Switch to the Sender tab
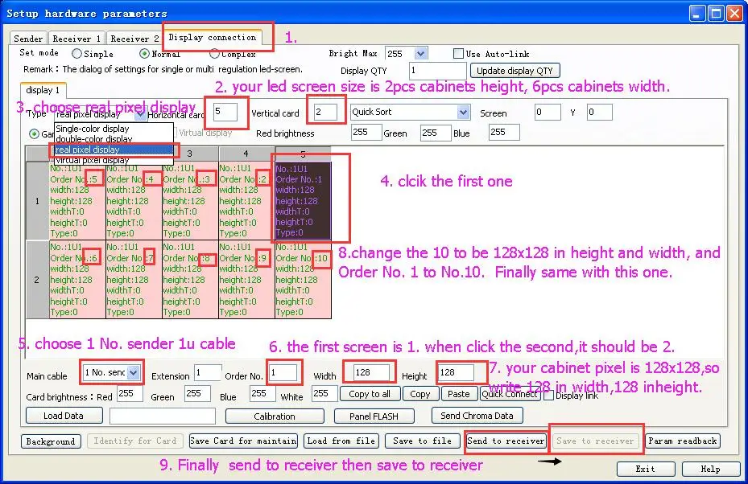 click(x=29, y=39)
